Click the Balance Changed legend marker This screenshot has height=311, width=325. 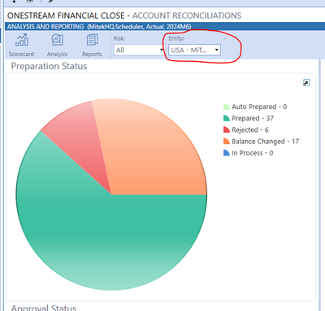(227, 141)
